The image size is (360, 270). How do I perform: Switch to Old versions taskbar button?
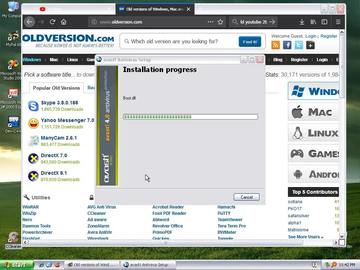[92, 265]
